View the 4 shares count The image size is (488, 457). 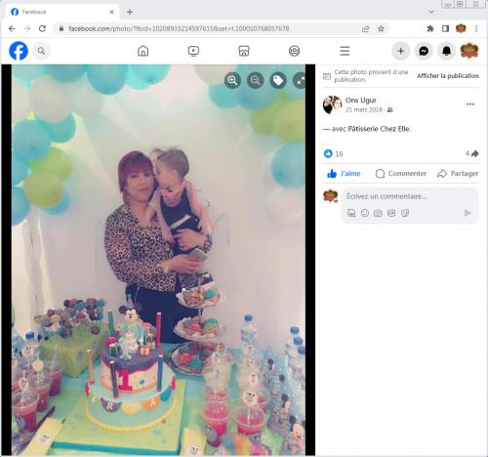point(471,153)
